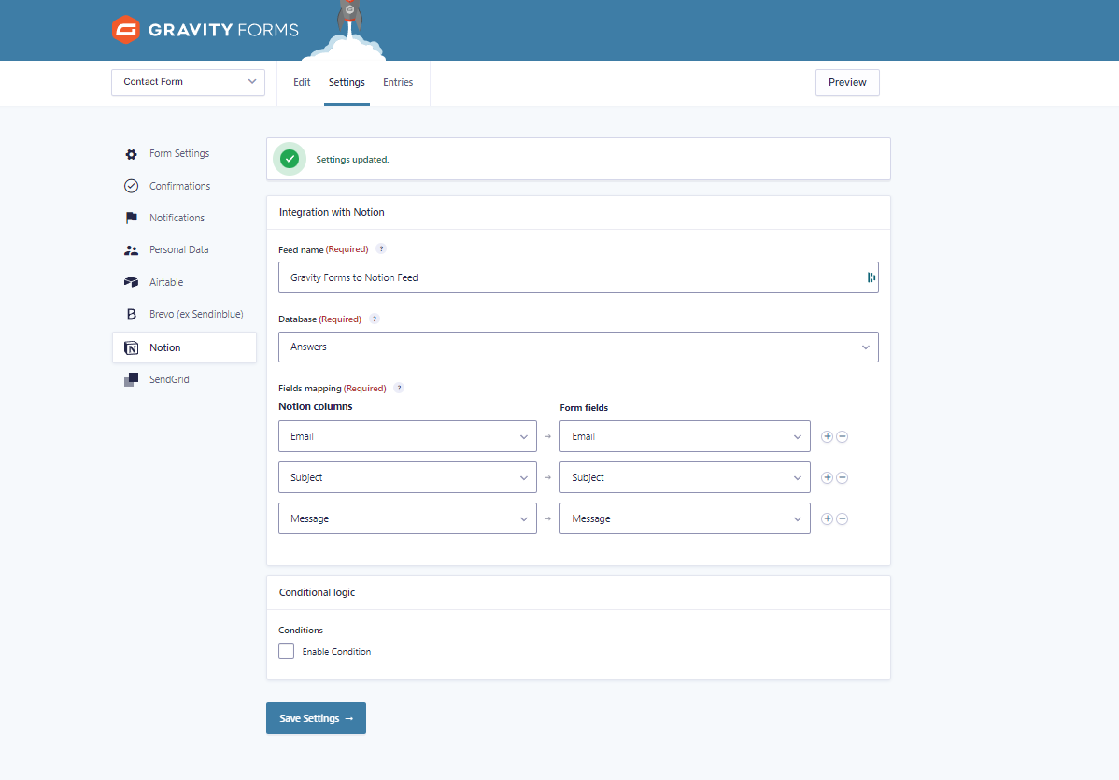
Task: Open the Message Notion column dropdown
Action: (407, 518)
